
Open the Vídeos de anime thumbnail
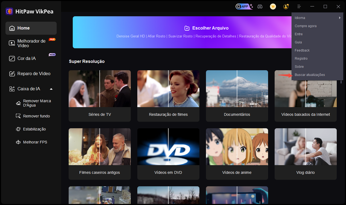coord(237,147)
